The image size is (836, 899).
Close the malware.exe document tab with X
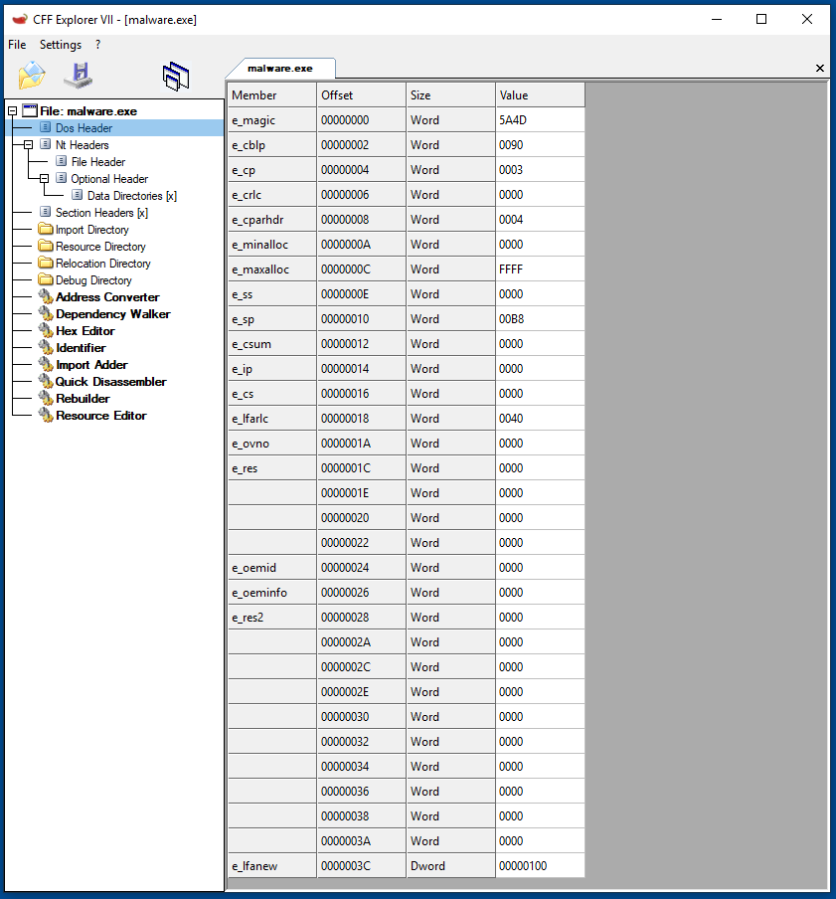click(x=820, y=69)
